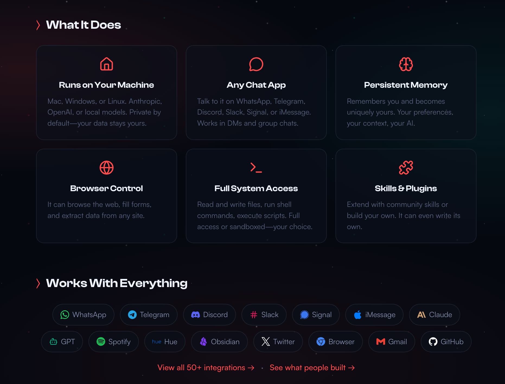Click the Gmail envelope icon
The width and height of the screenshot is (505, 384).
tap(381, 342)
